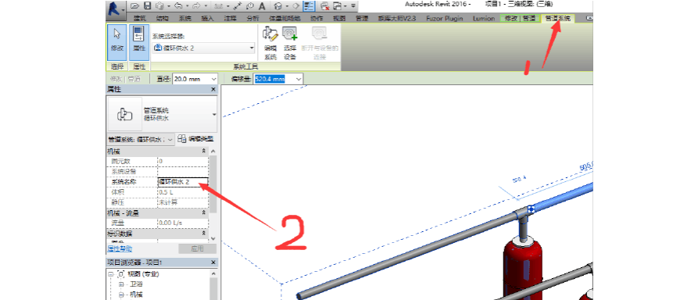Open the Fuzor Plugin ribbon tab
This screenshot has width=698, height=300.
tap(444, 18)
